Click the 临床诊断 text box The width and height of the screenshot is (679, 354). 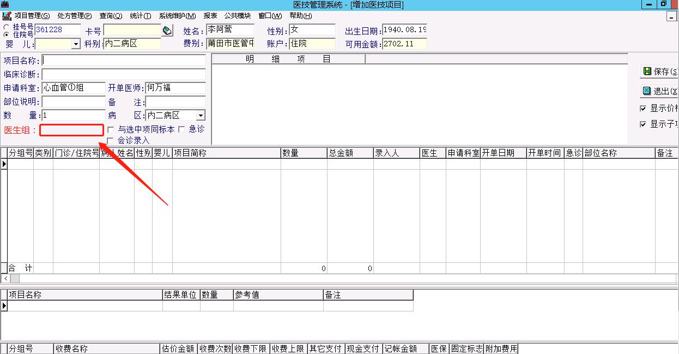124,74
